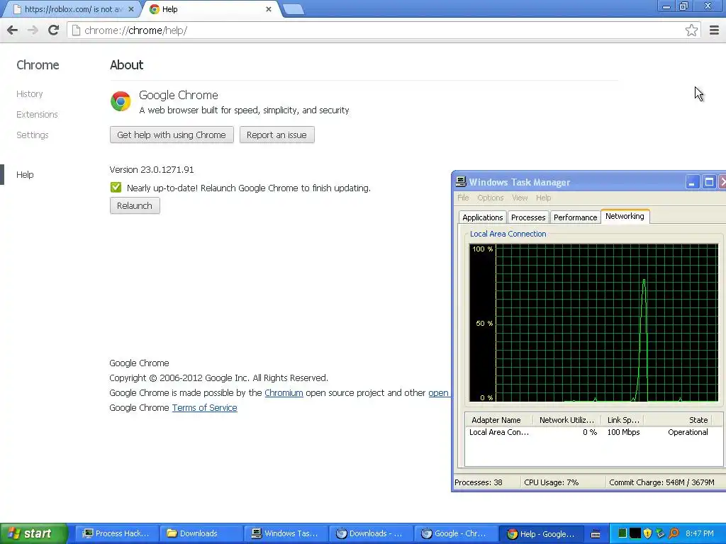726x544 pixels.
Task: Click the forward navigation arrow
Action: [x=33, y=30]
